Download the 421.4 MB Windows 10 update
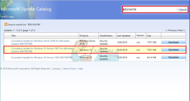This screenshot has height=101, width=190. coord(173,57)
